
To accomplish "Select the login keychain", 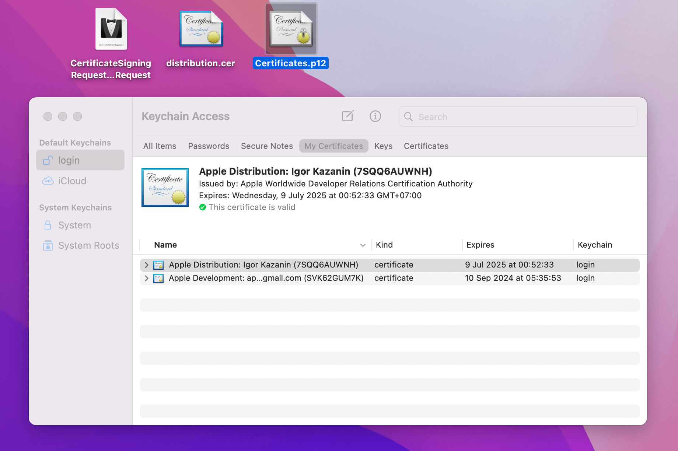I will click(x=80, y=160).
